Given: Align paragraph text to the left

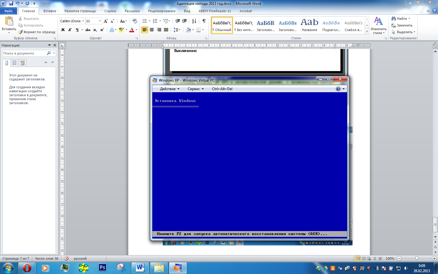Looking at the screenshot, I should [x=145, y=30].
